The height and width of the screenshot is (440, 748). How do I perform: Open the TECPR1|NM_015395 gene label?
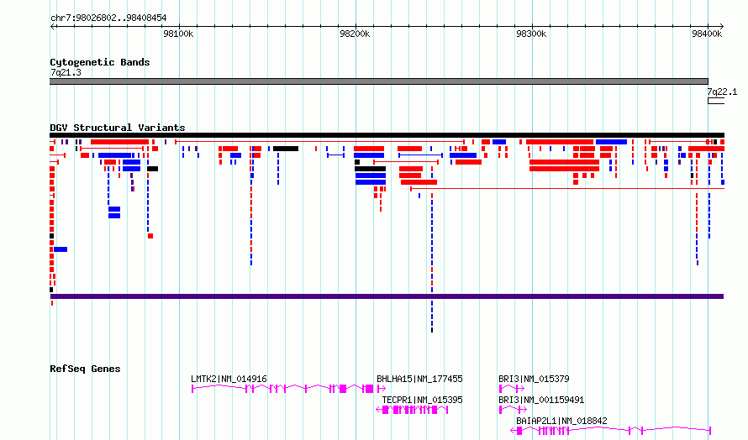click(x=422, y=400)
